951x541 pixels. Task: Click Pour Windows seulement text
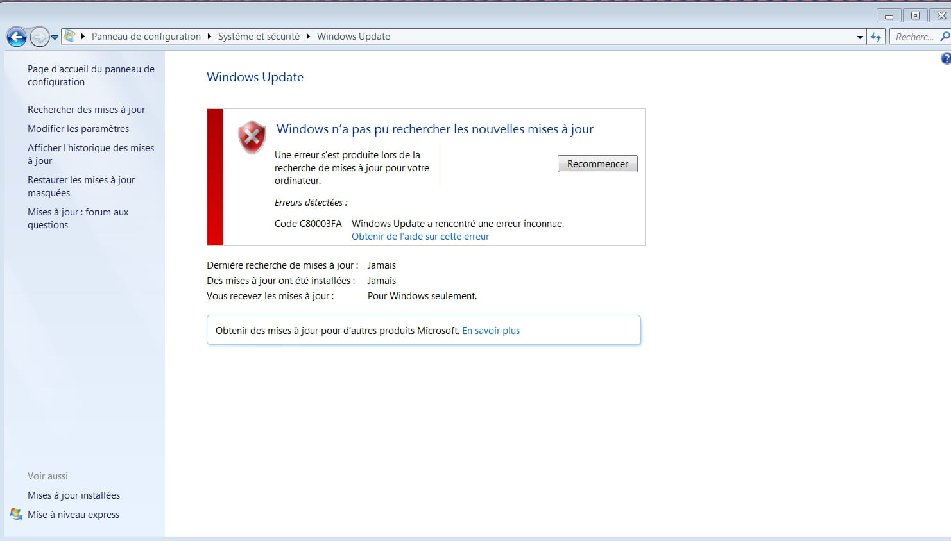click(422, 296)
